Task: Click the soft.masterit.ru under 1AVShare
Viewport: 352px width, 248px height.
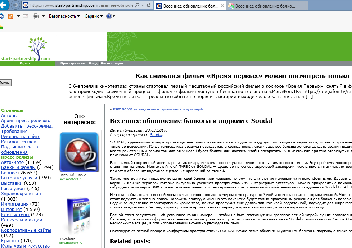Action: coord(71,243)
